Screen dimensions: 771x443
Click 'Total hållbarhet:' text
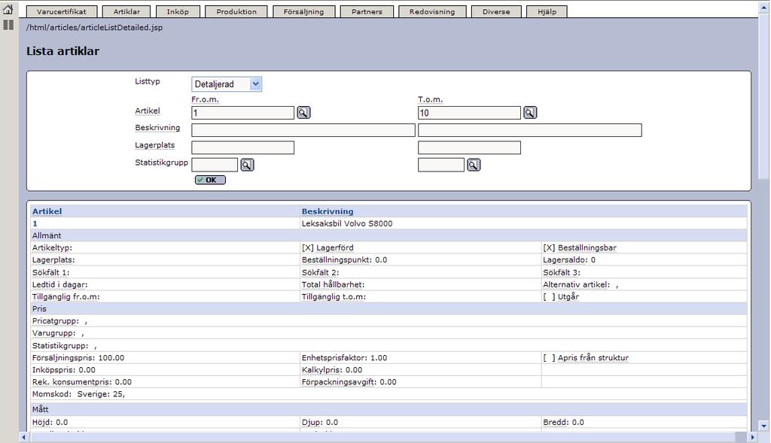[x=333, y=284]
